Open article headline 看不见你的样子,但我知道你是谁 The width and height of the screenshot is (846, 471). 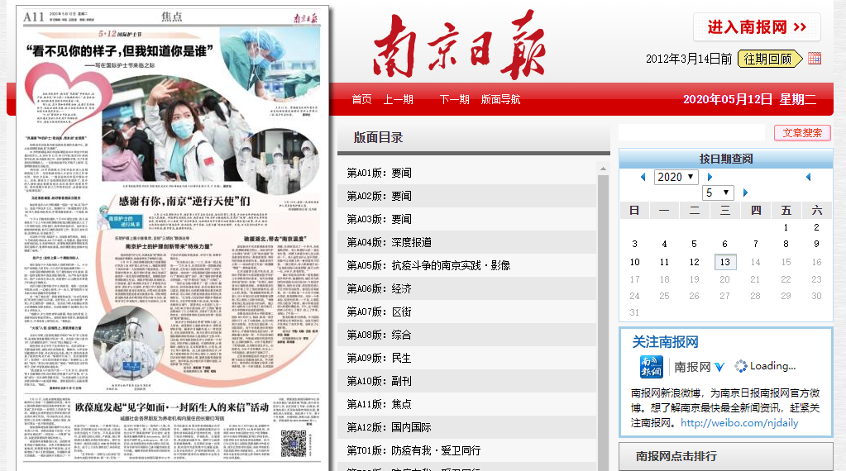point(120,50)
